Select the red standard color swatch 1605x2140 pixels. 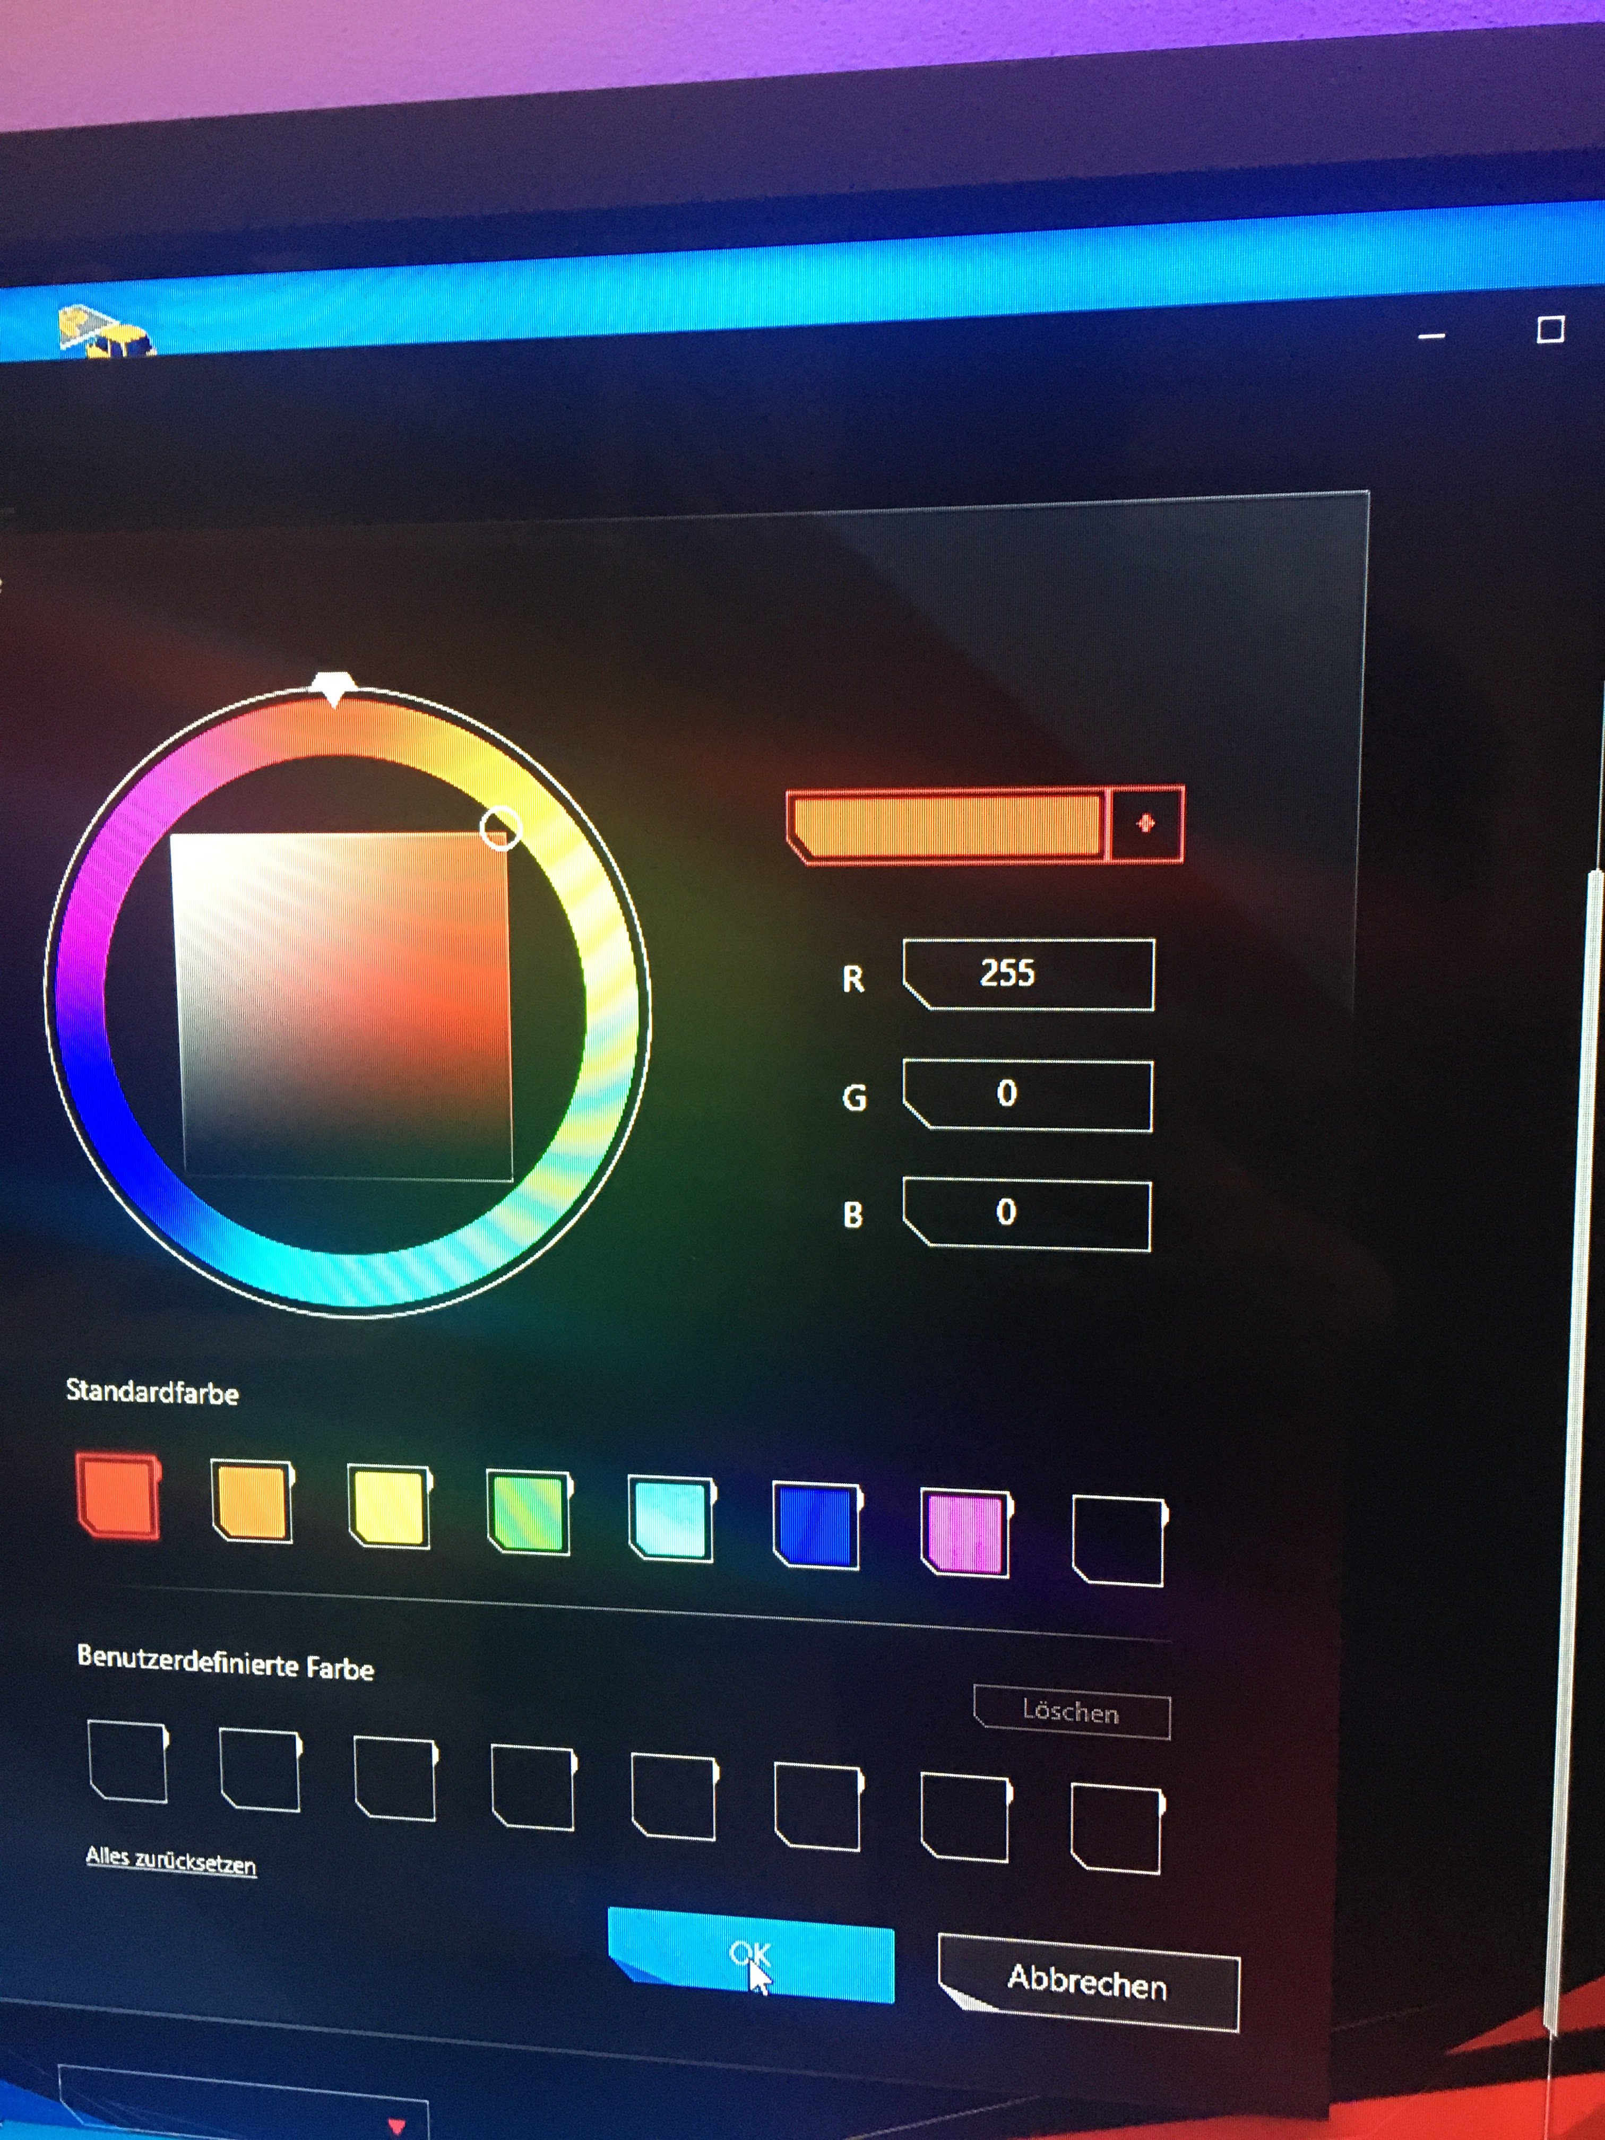point(120,1495)
